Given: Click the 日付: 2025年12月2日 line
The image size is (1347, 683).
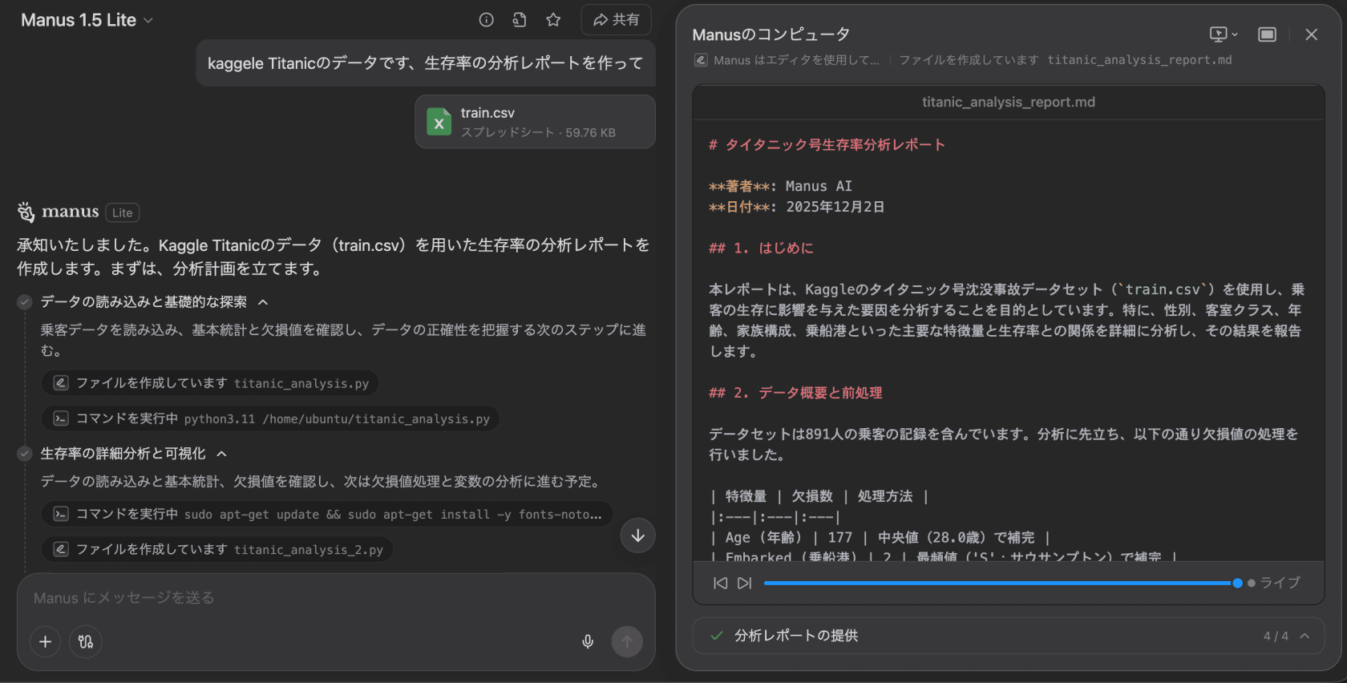Looking at the screenshot, I should pyautogui.click(x=796, y=207).
